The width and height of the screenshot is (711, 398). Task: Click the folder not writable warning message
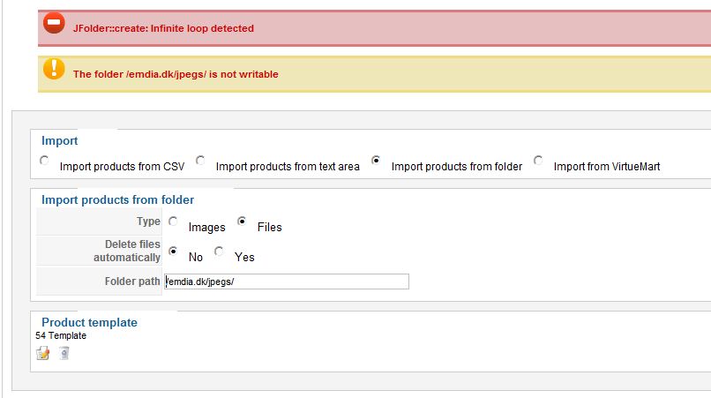tap(176, 74)
